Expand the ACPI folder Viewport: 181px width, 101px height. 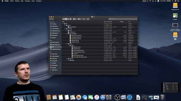[67, 31]
